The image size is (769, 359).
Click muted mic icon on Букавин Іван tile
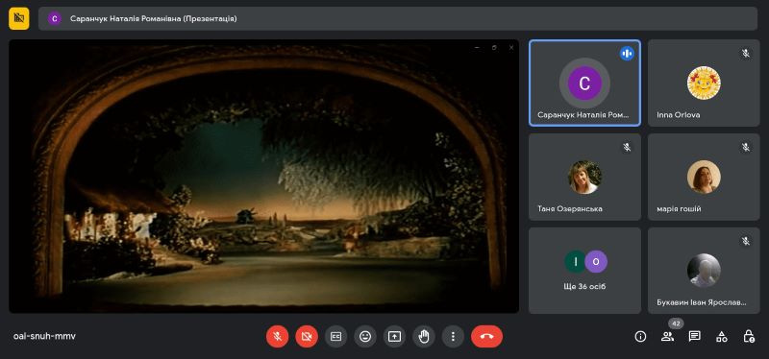tap(746, 241)
